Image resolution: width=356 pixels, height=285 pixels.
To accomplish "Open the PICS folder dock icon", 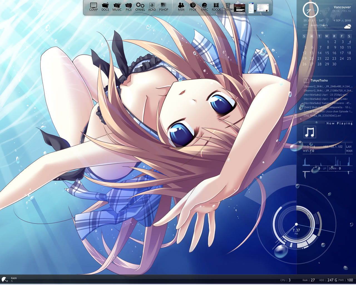I will tap(128, 7).
